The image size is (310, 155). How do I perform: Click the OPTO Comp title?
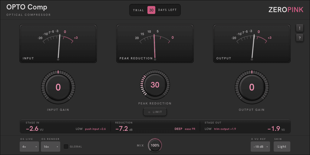coord(27,7)
